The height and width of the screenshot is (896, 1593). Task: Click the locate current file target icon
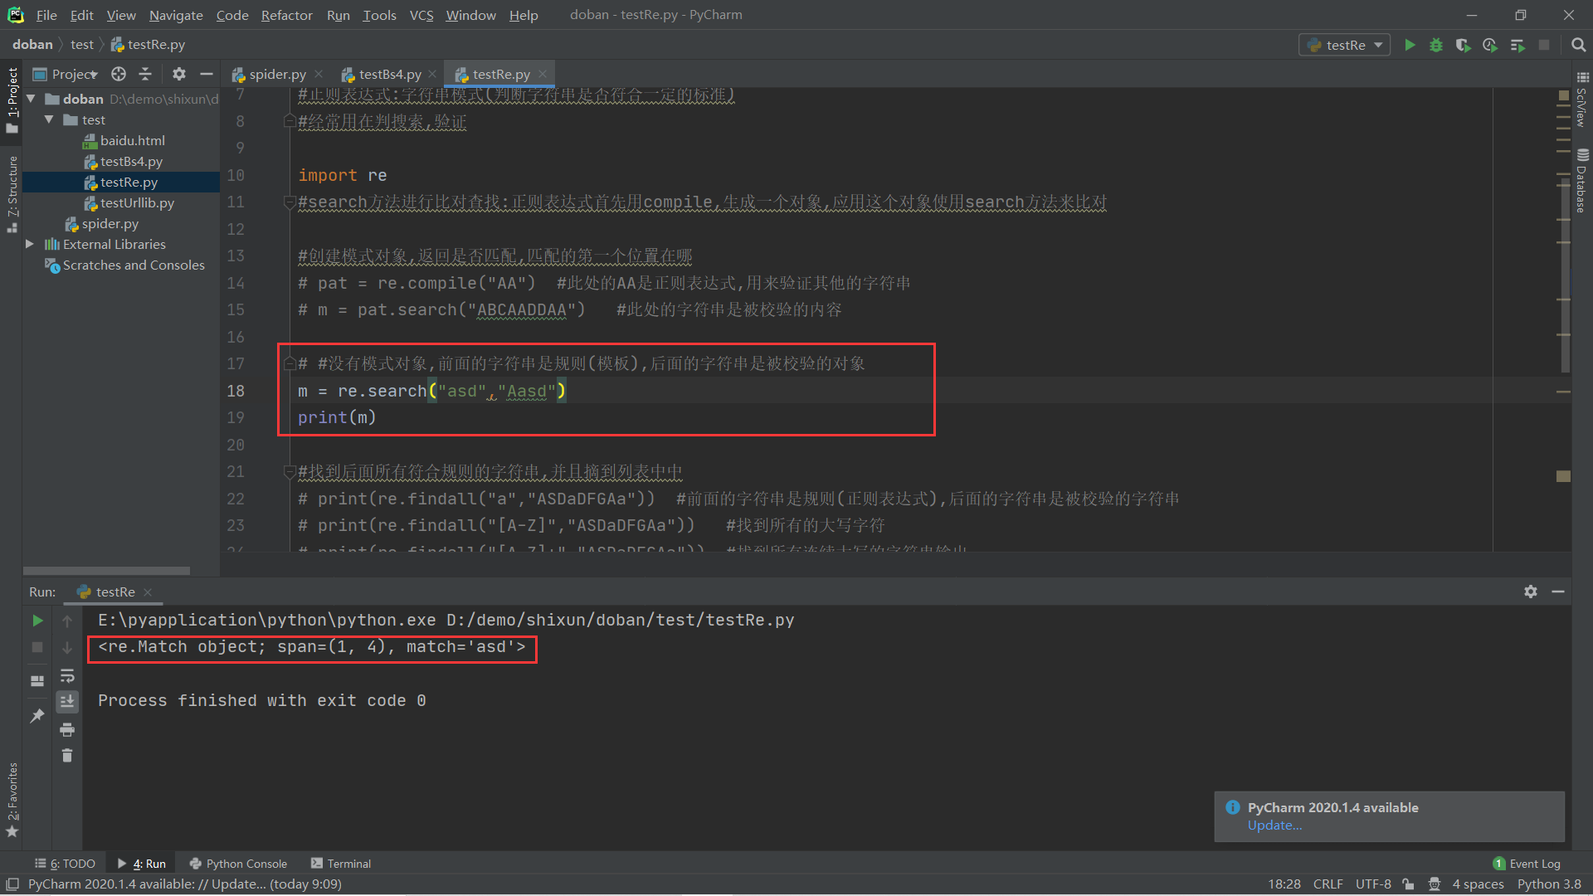point(119,75)
